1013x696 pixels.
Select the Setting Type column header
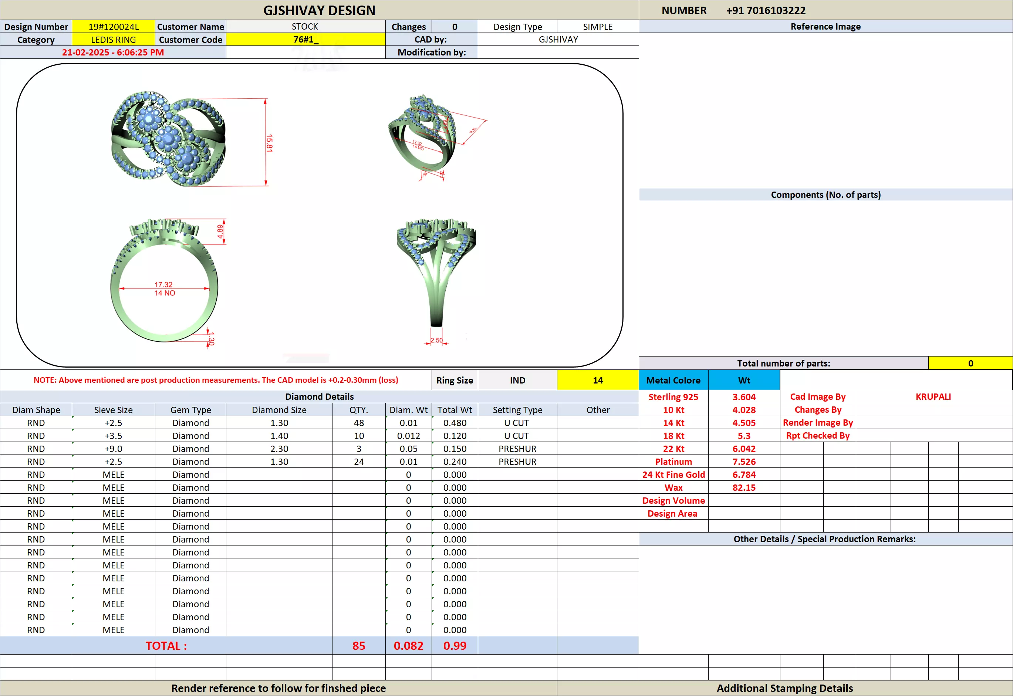tap(517, 410)
